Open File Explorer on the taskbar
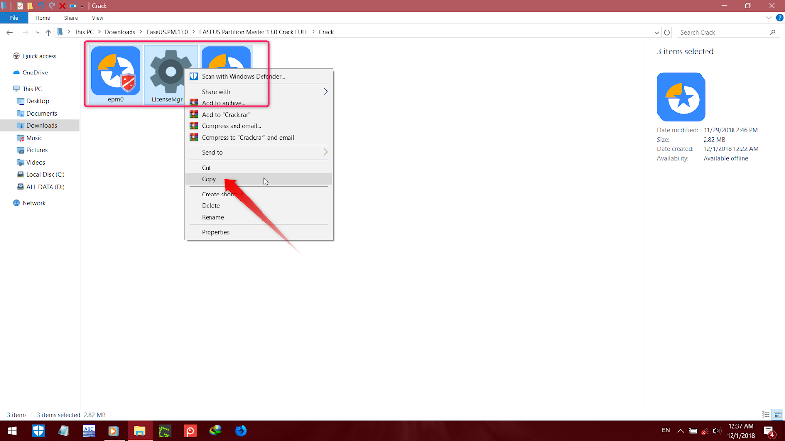The image size is (785, 441). coord(140,431)
